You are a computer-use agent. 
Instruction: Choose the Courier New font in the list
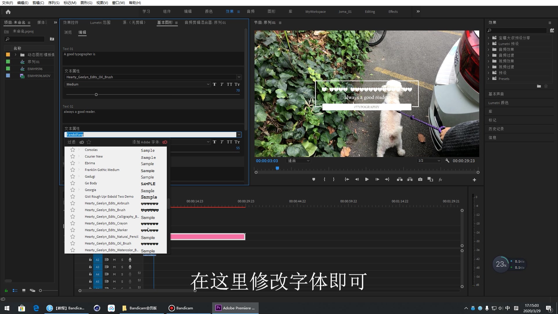(94, 156)
